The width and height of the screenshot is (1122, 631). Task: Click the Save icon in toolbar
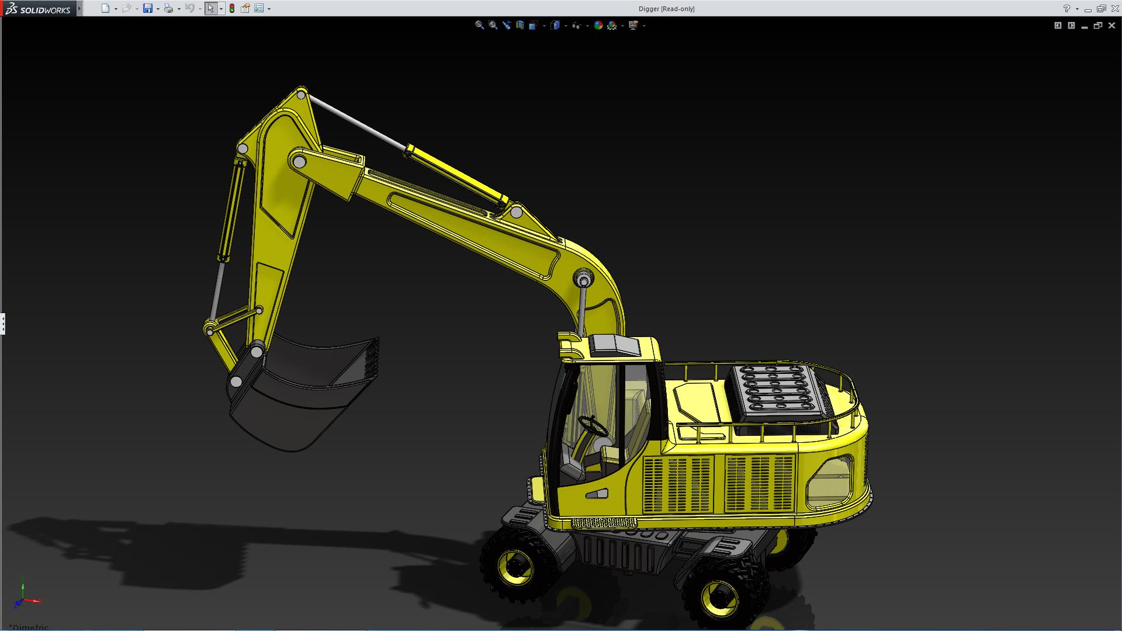tap(148, 8)
